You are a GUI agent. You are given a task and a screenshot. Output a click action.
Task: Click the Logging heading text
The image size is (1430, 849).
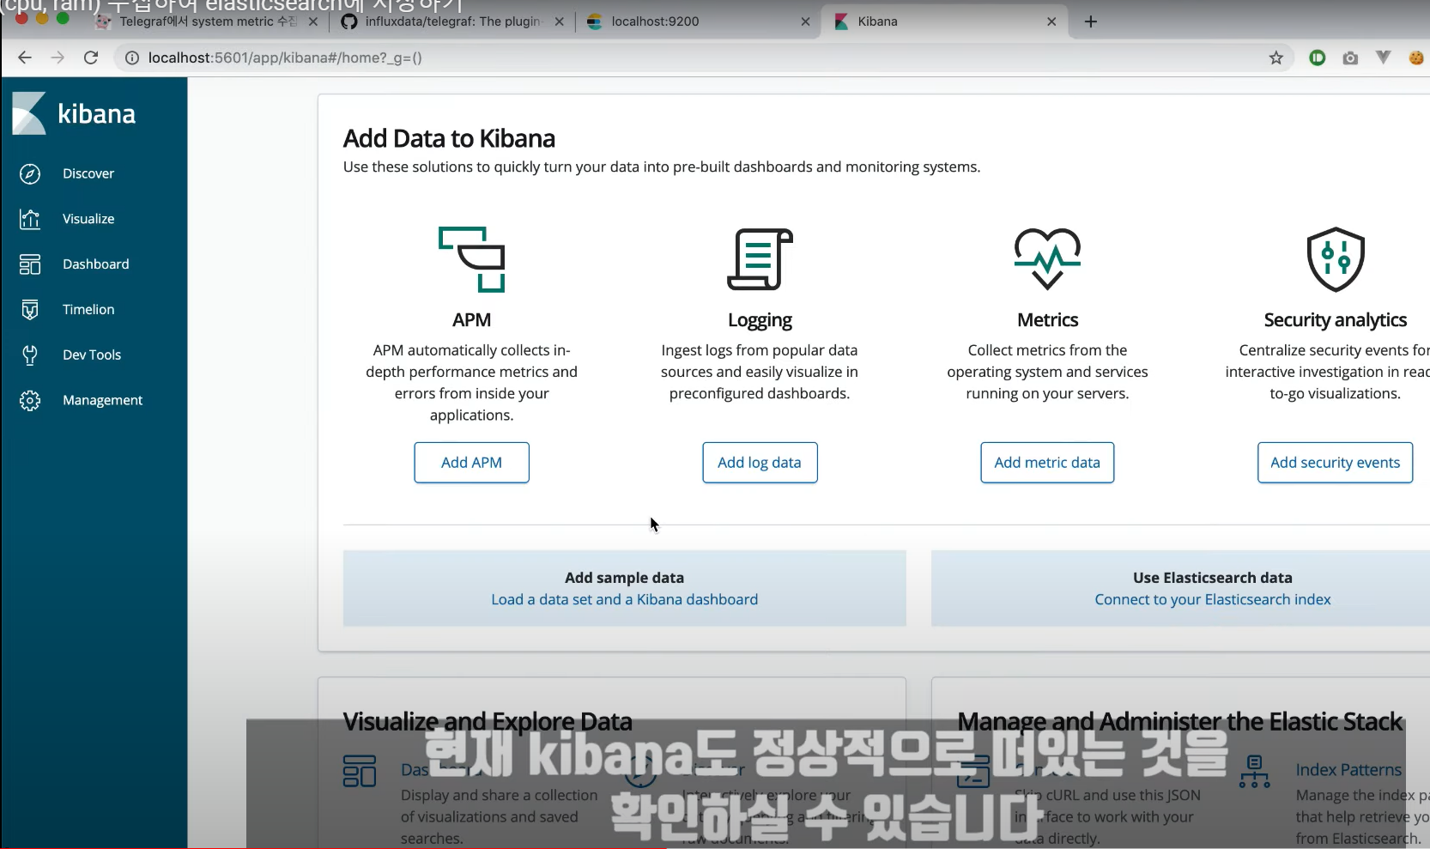pyautogui.click(x=760, y=320)
